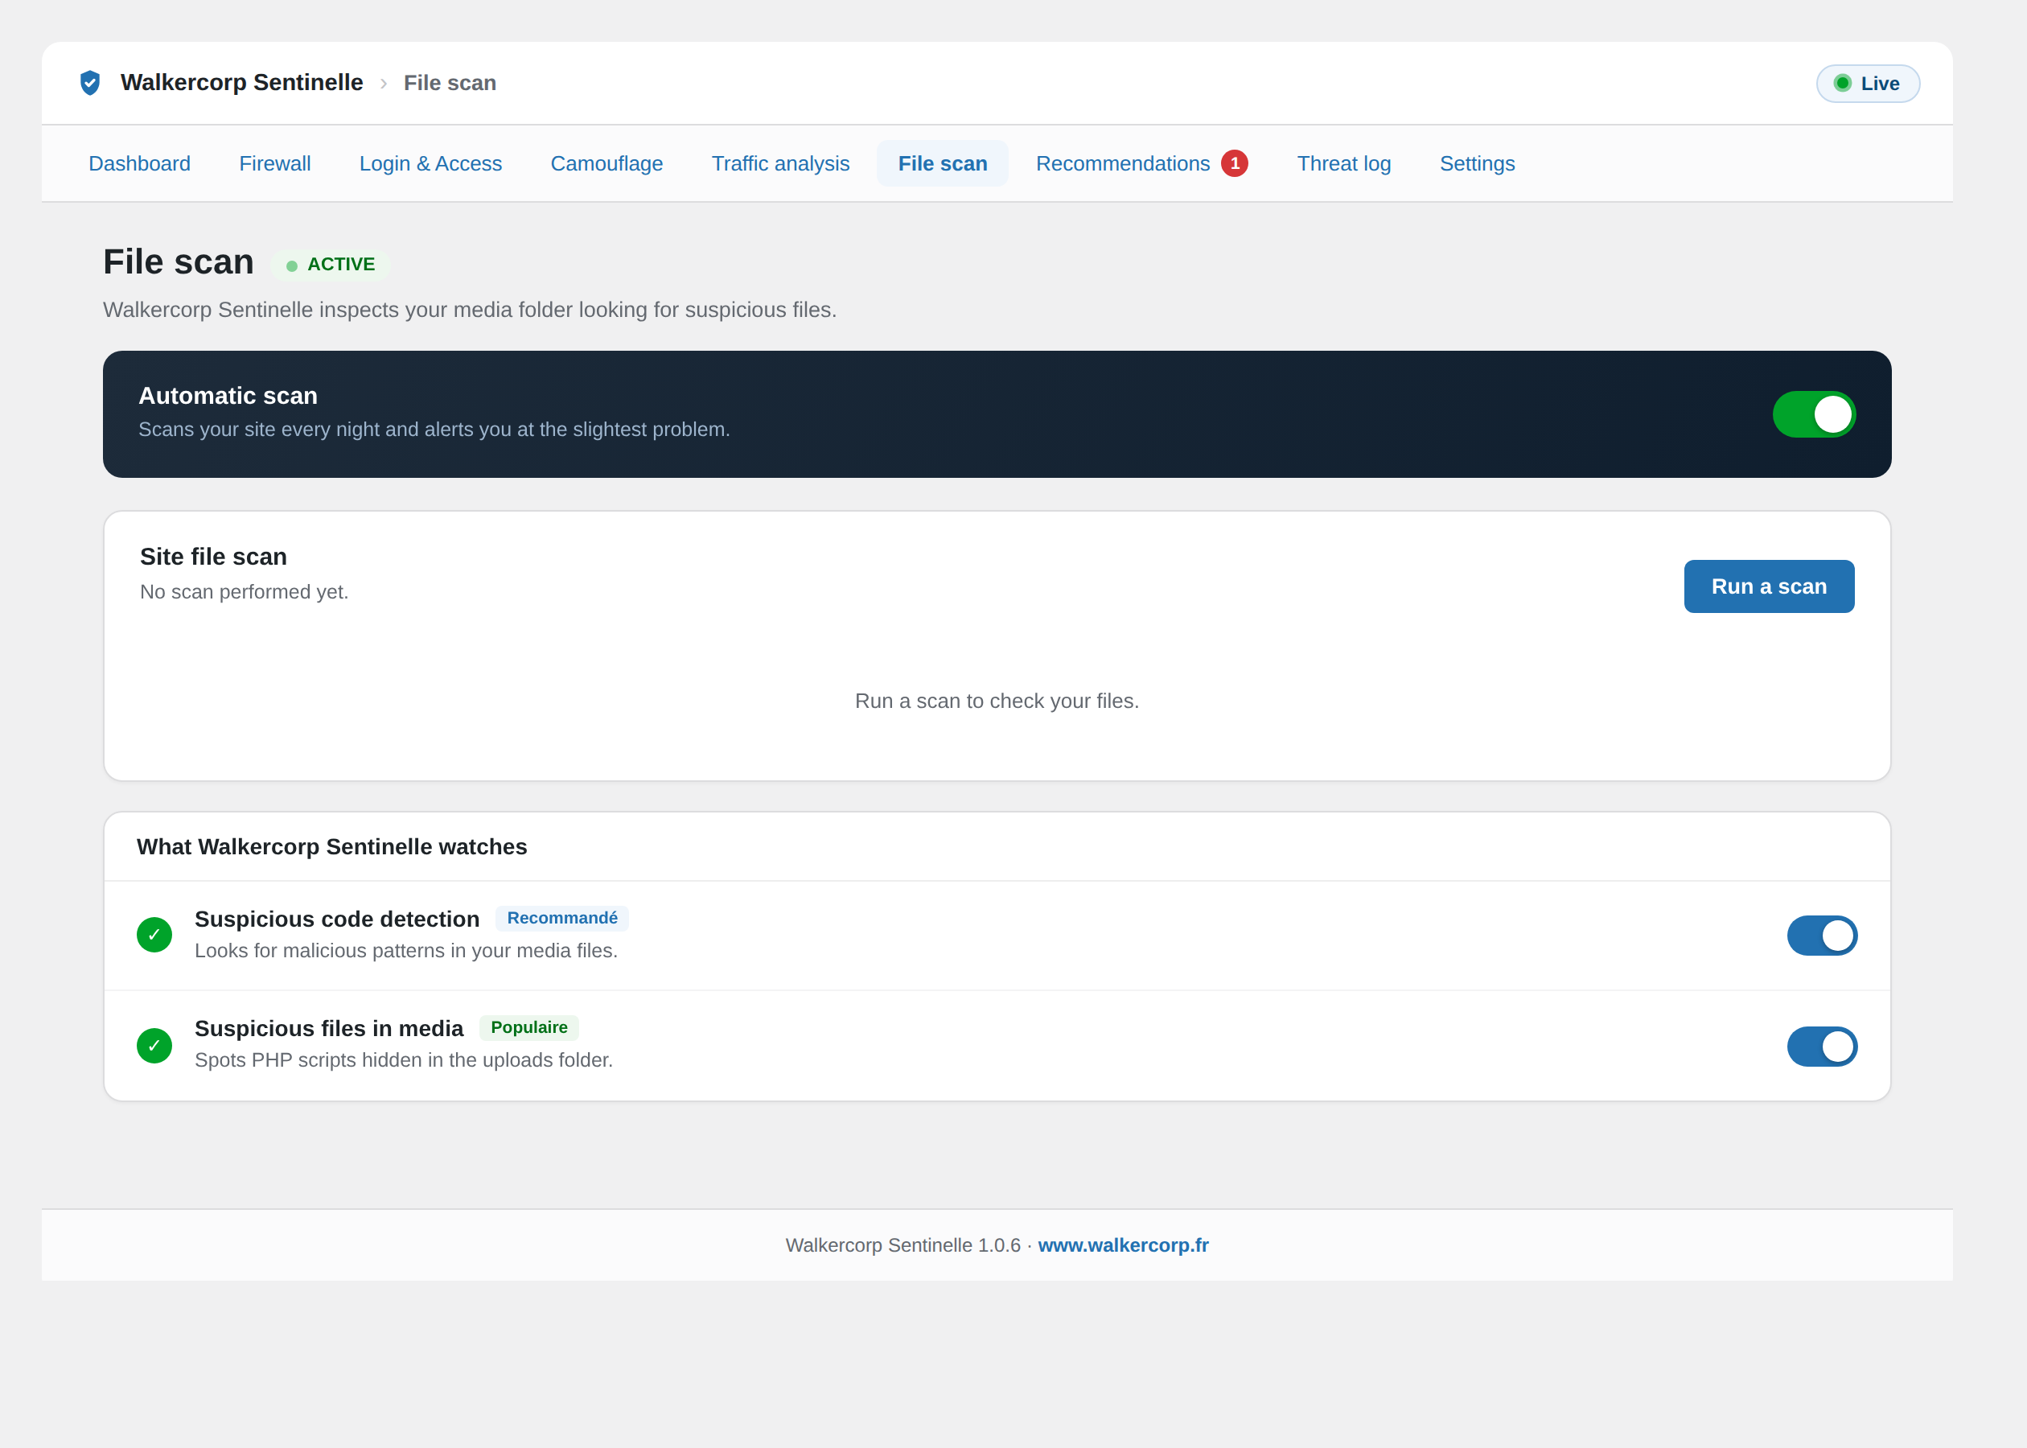Click the Walkercorp Sentinelle shield logo icon

coord(90,83)
